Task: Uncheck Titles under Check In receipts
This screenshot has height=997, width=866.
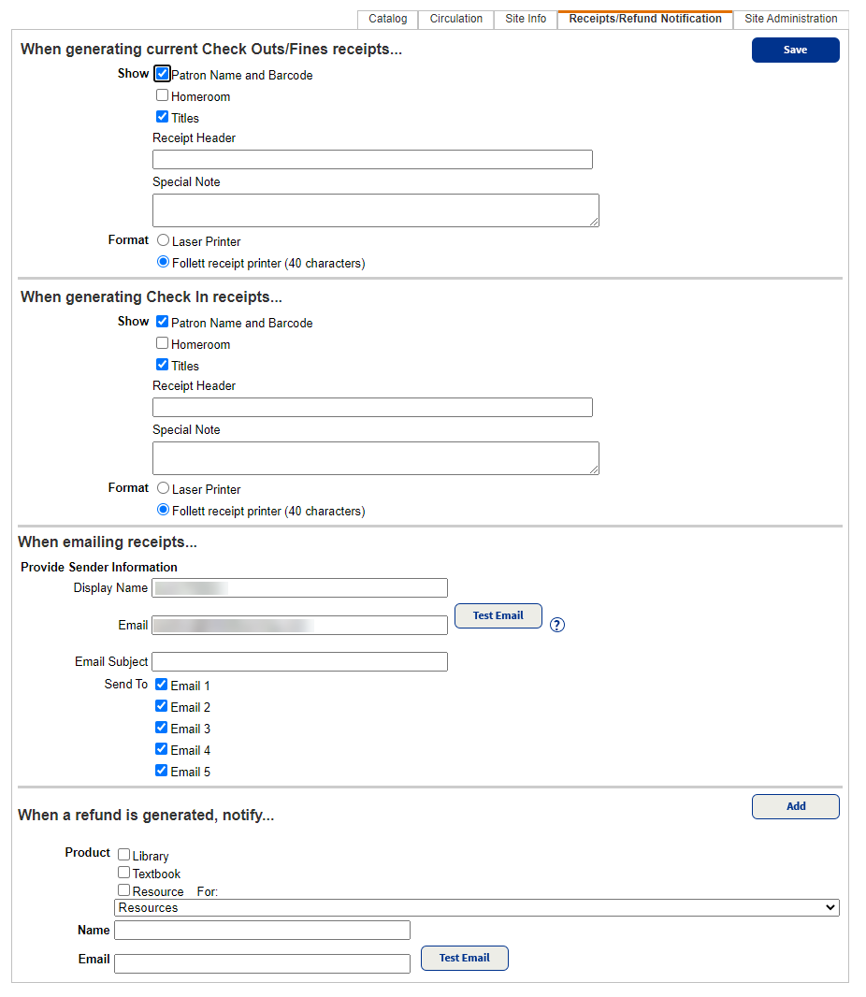Action: pos(162,365)
